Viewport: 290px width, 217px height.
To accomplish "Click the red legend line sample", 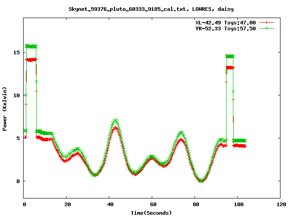I will pyautogui.click(x=266, y=23).
